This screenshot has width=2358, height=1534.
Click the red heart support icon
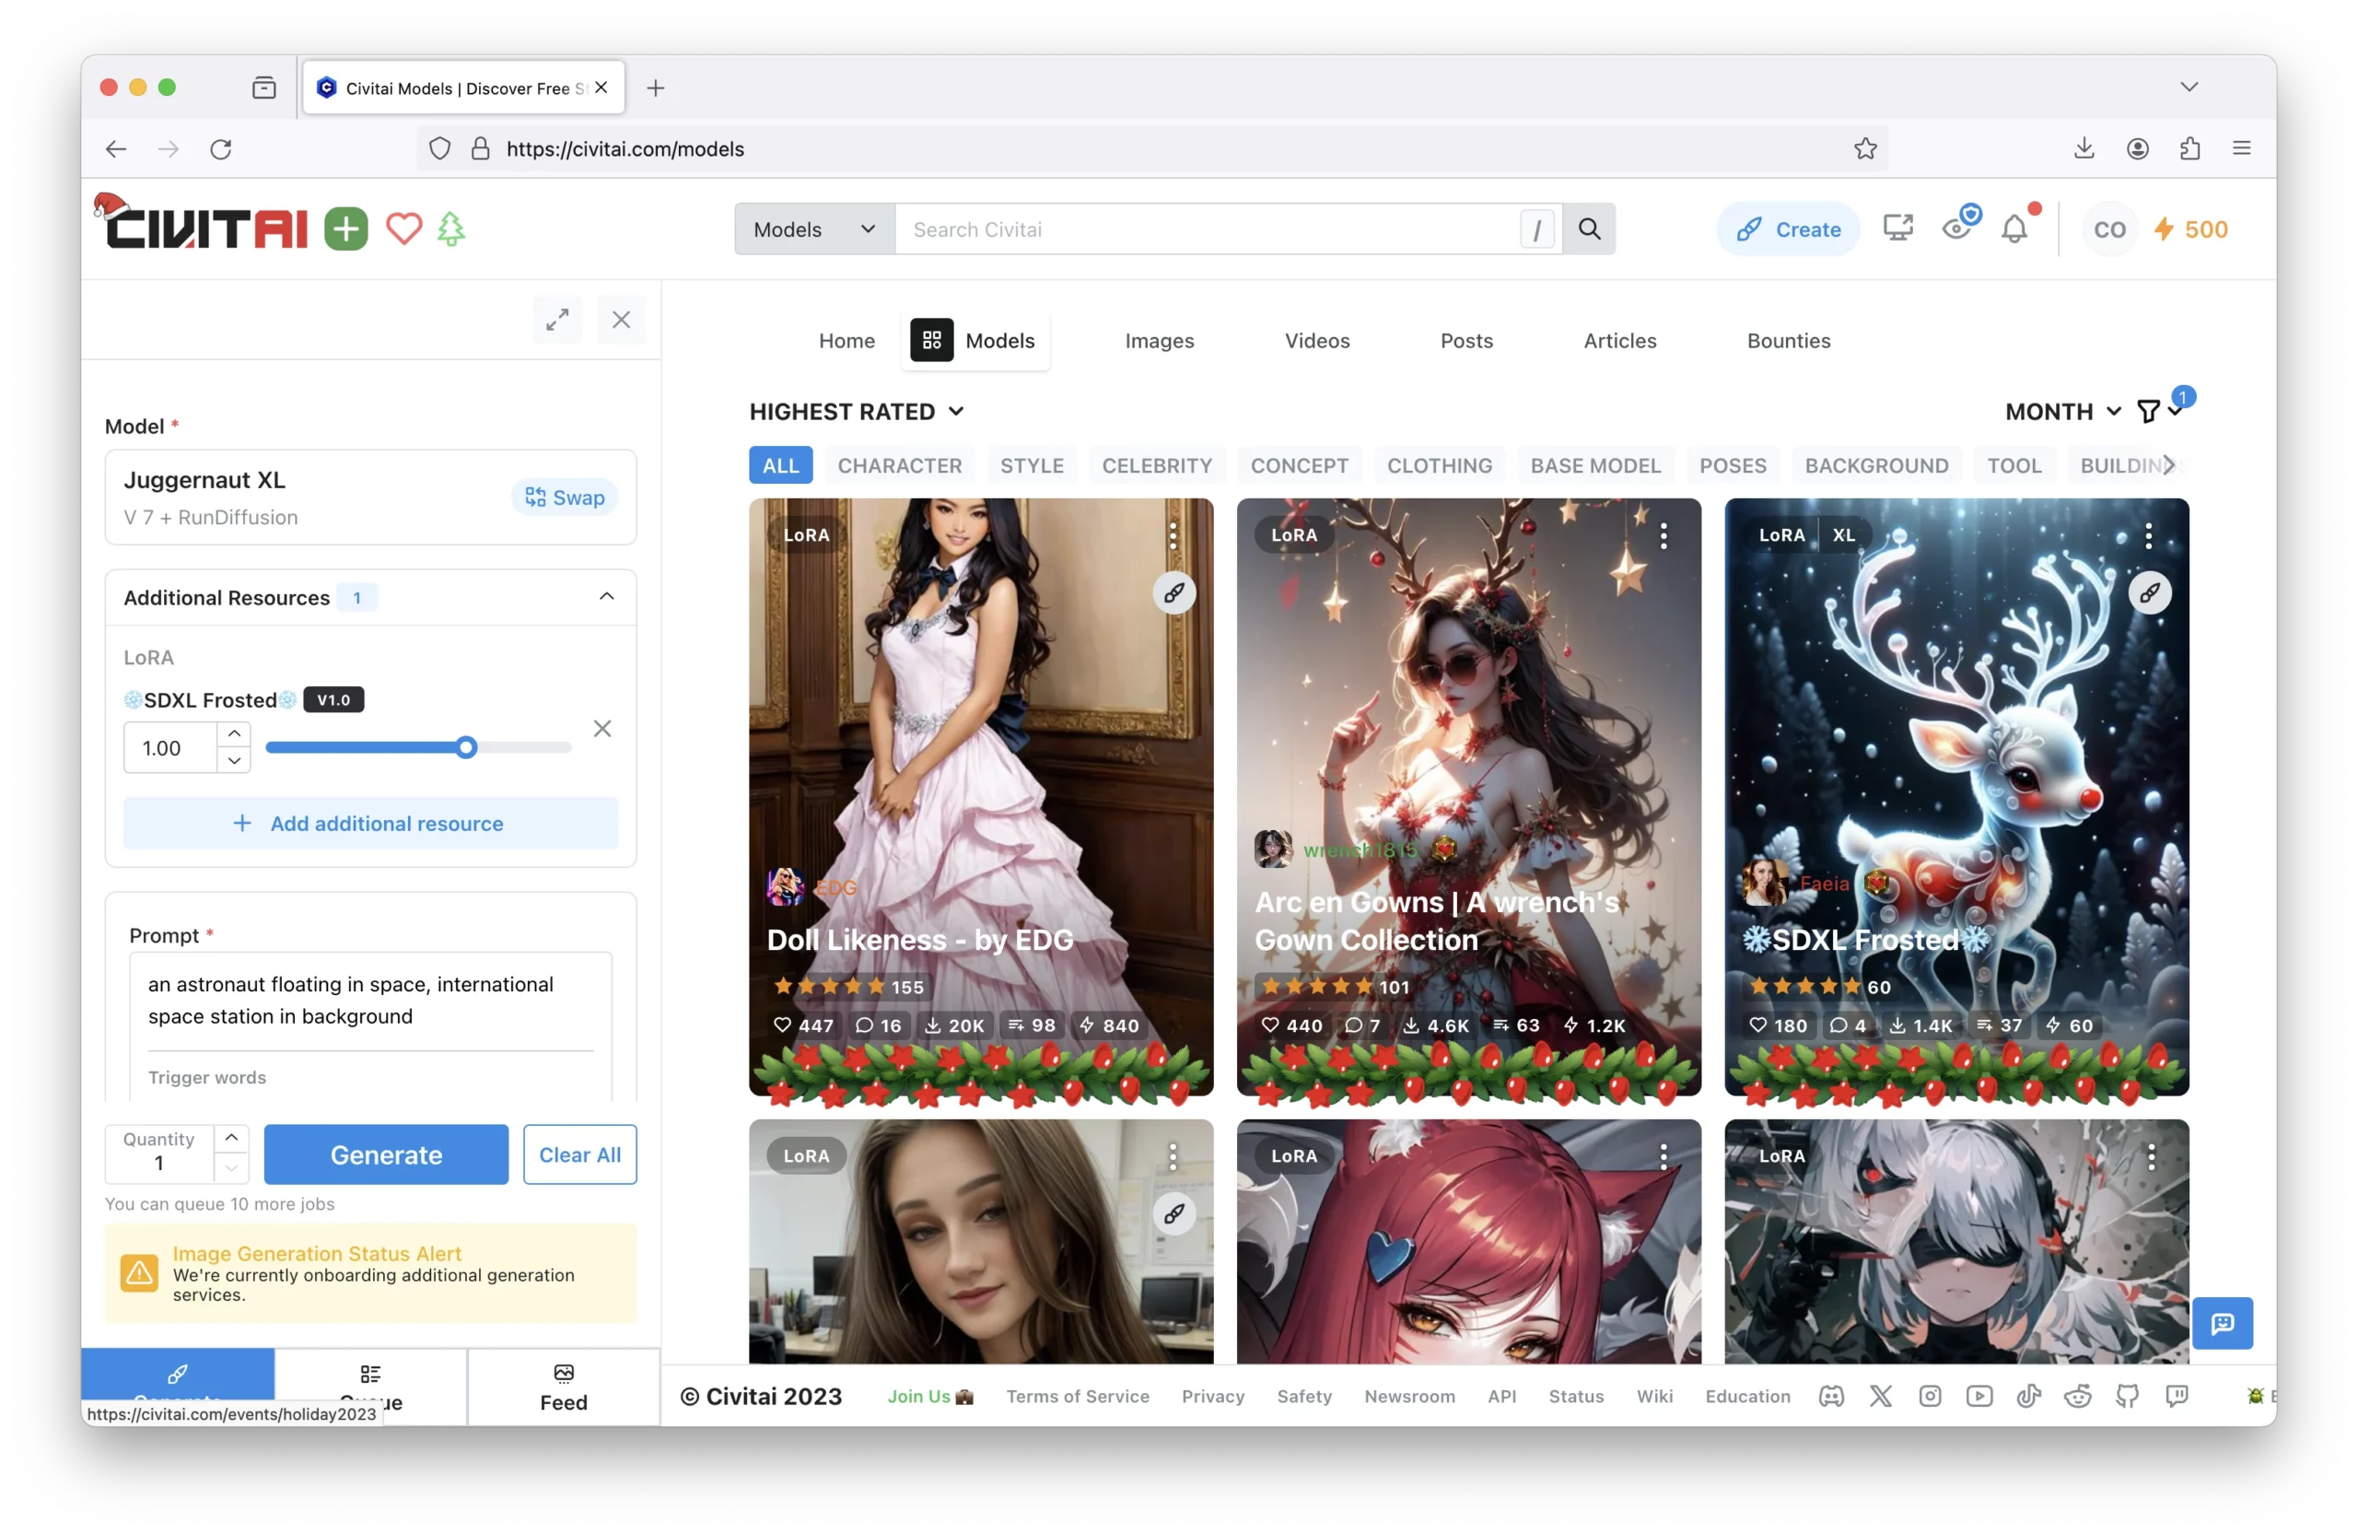click(403, 228)
